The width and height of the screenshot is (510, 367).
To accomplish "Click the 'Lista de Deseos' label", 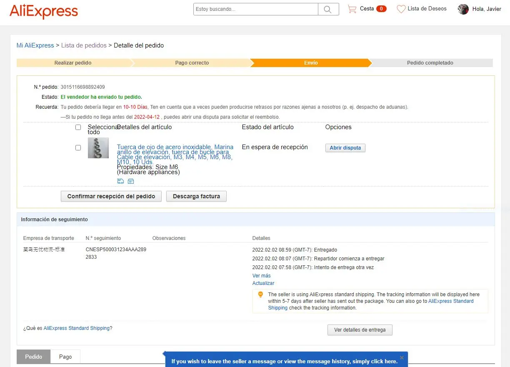I will click(x=427, y=8).
